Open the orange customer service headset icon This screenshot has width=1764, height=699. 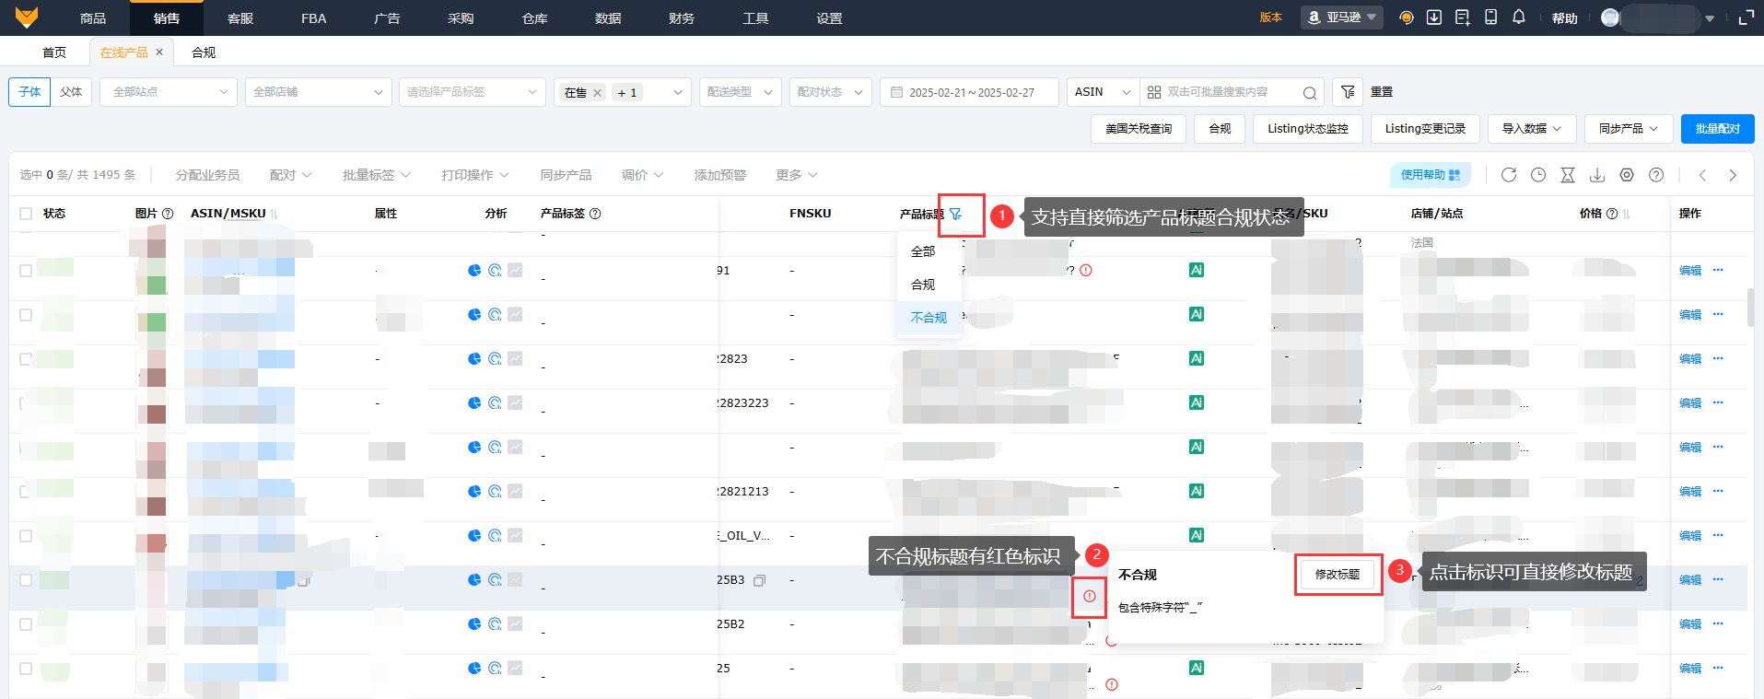coord(1406,17)
